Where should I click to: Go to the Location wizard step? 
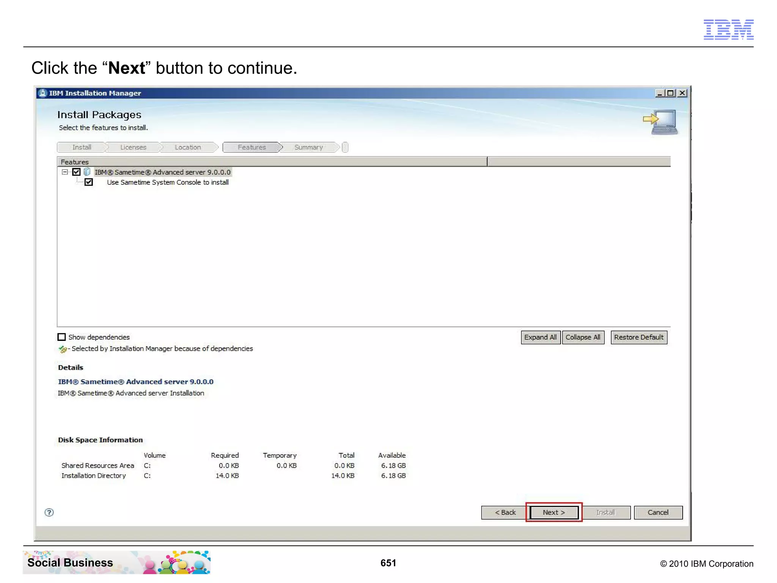[x=188, y=147]
